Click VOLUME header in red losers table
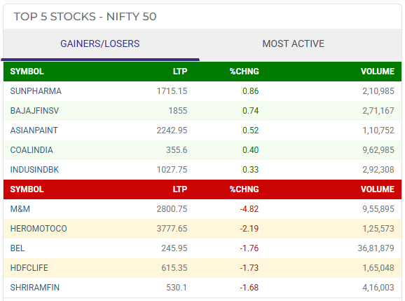Image resolution: width=405 pixels, height=301 pixels. tap(378, 189)
